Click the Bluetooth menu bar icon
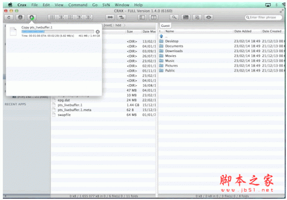This screenshot has width=287, height=200. (x=277, y=5)
